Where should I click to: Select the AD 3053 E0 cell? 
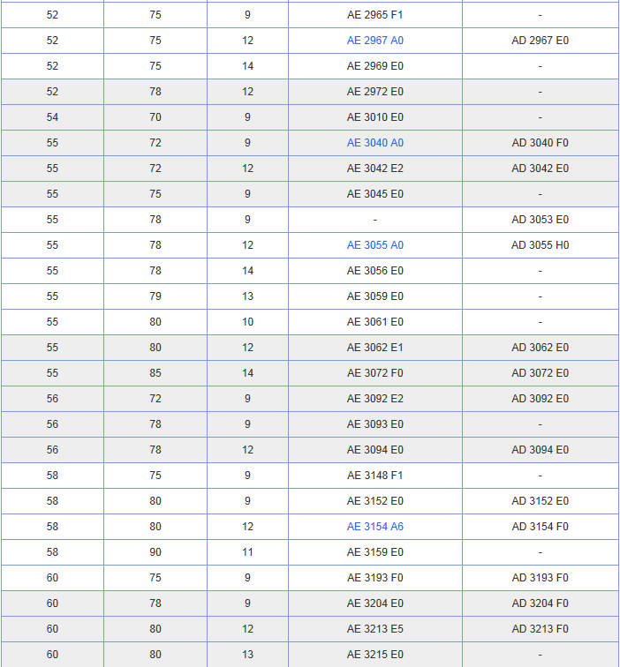click(x=540, y=220)
